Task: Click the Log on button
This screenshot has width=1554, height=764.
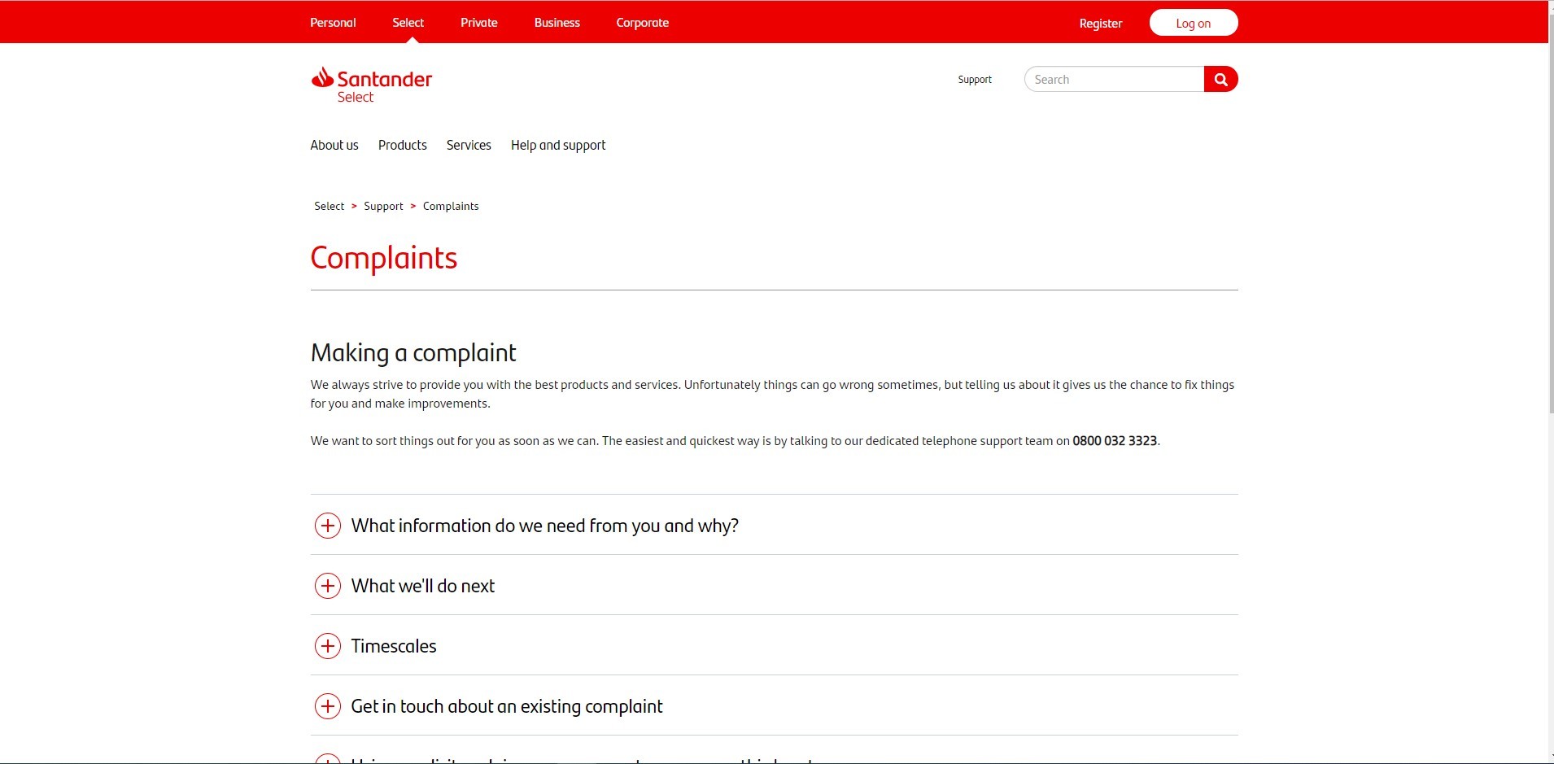Action: (1194, 23)
